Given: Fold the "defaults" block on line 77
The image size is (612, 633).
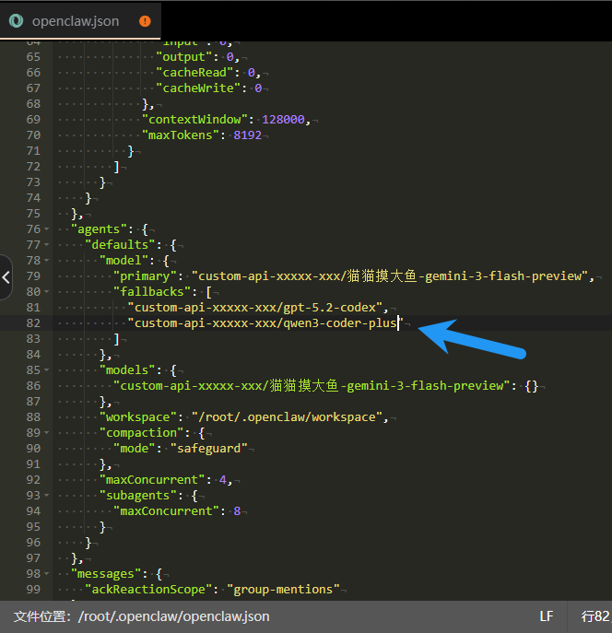Looking at the screenshot, I should pyautogui.click(x=47, y=244).
